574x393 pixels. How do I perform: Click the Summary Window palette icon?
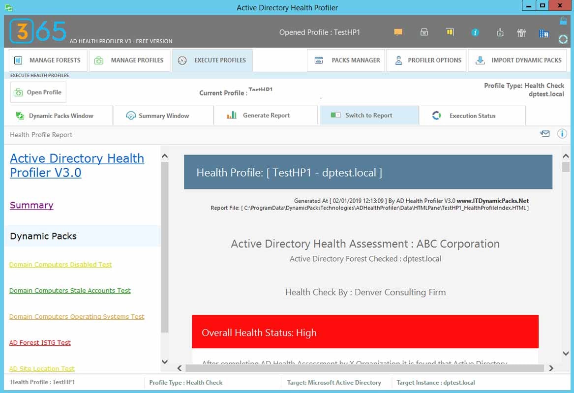click(131, 116)
